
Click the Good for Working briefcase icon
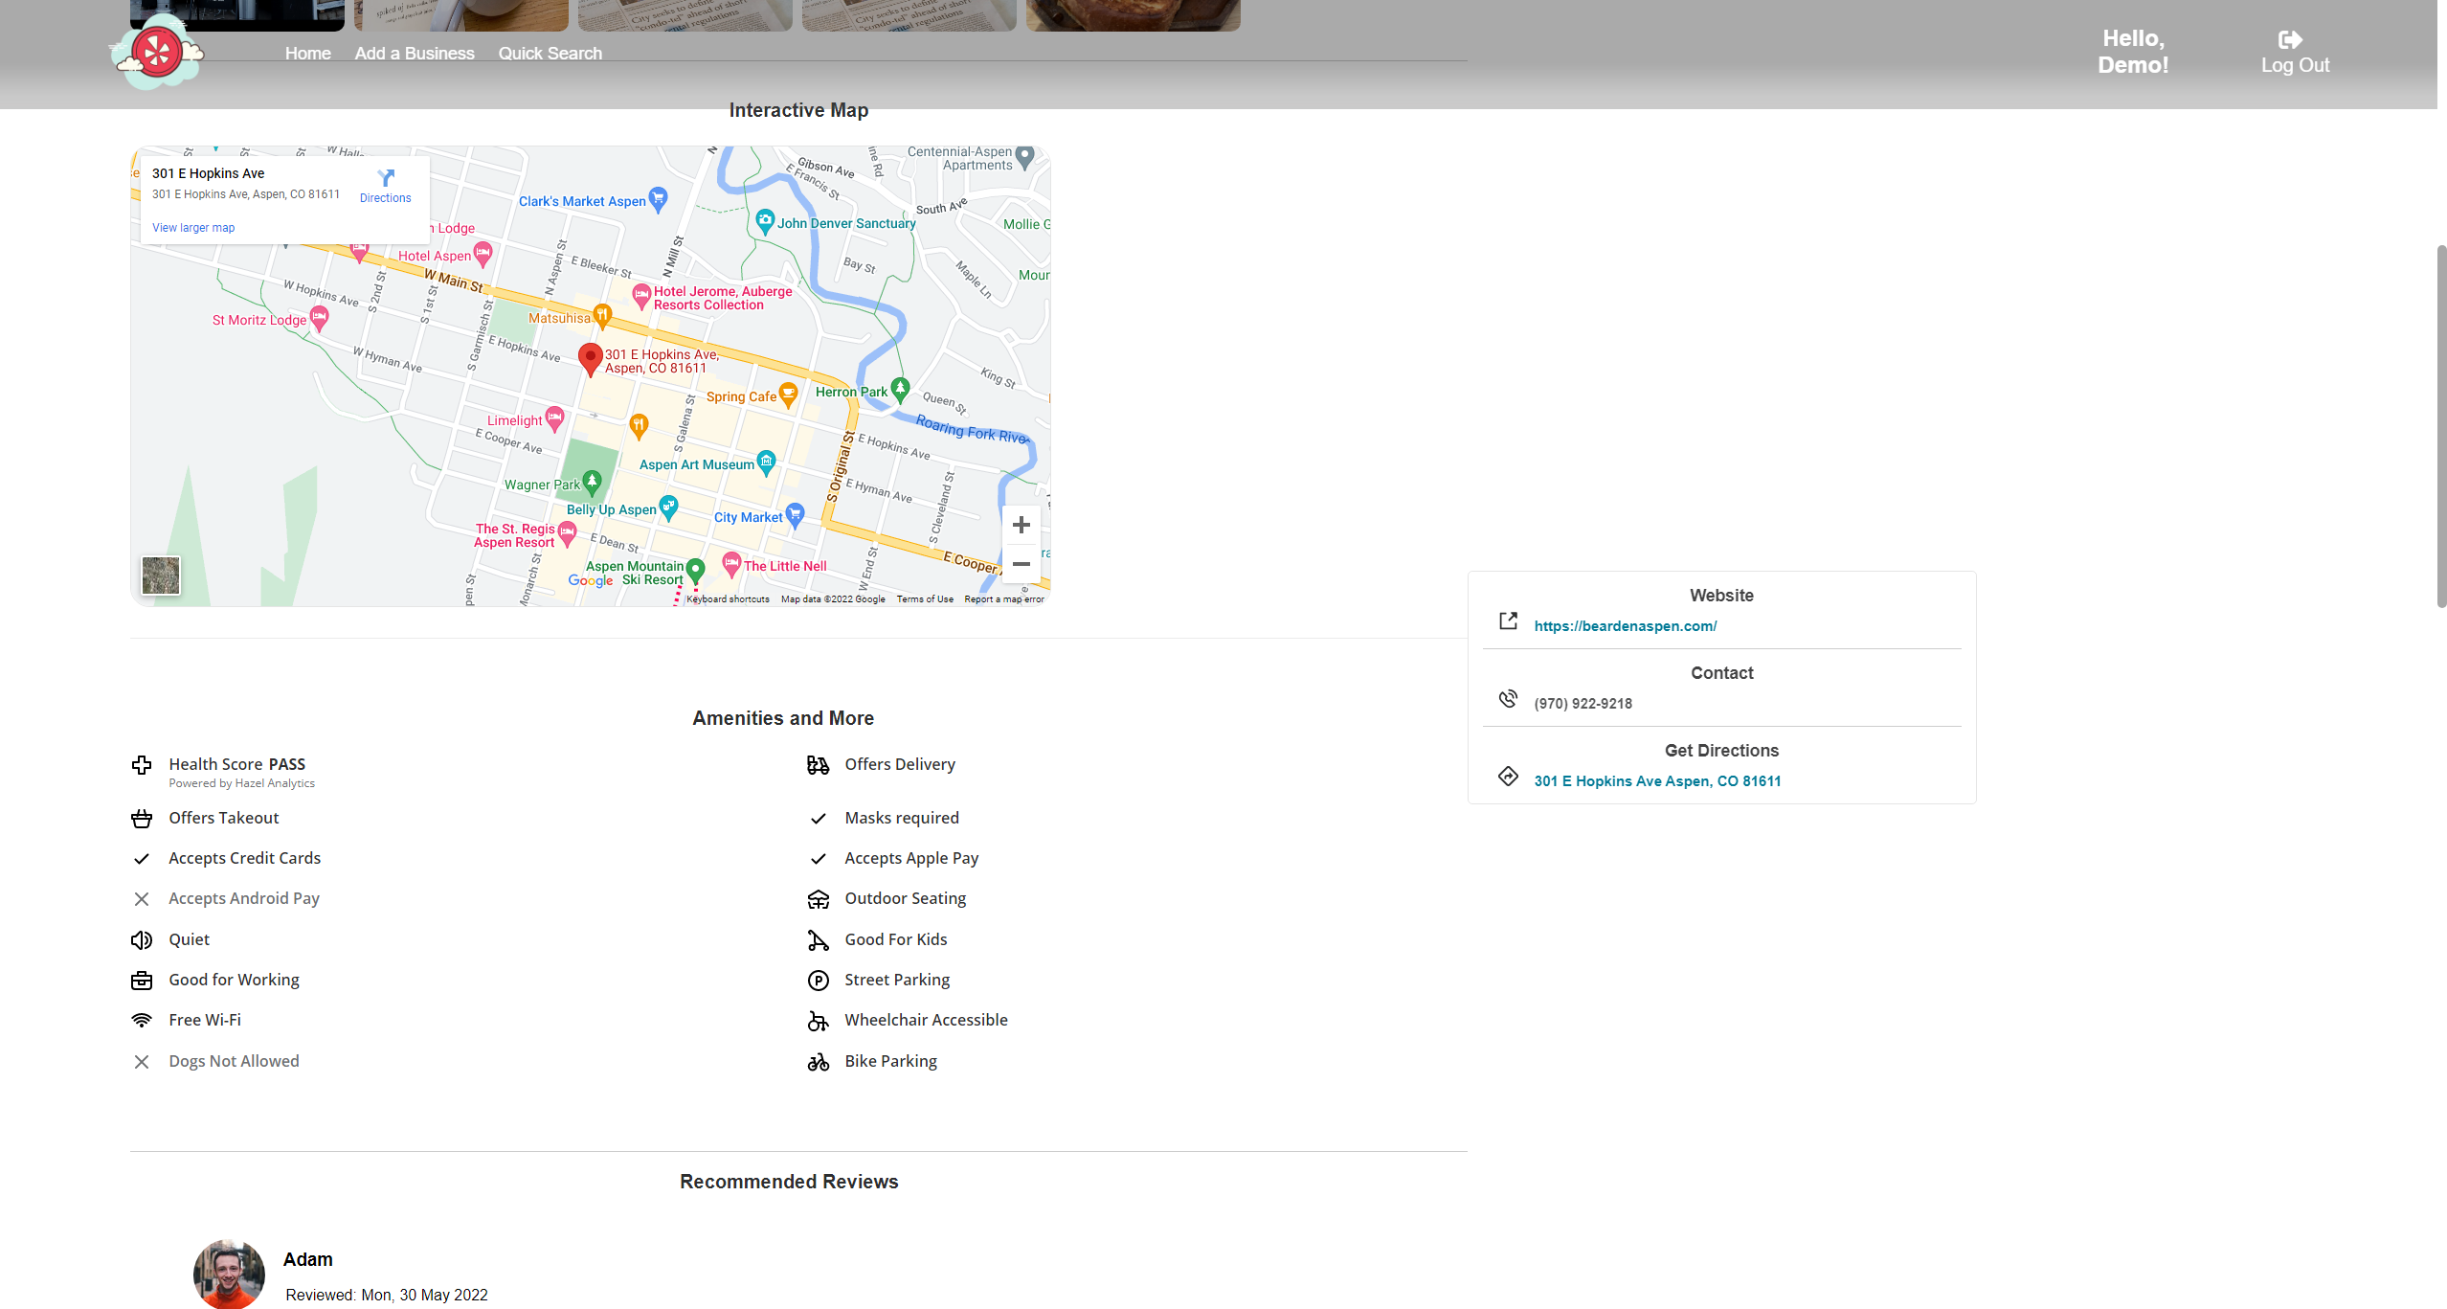click(142, 981)
